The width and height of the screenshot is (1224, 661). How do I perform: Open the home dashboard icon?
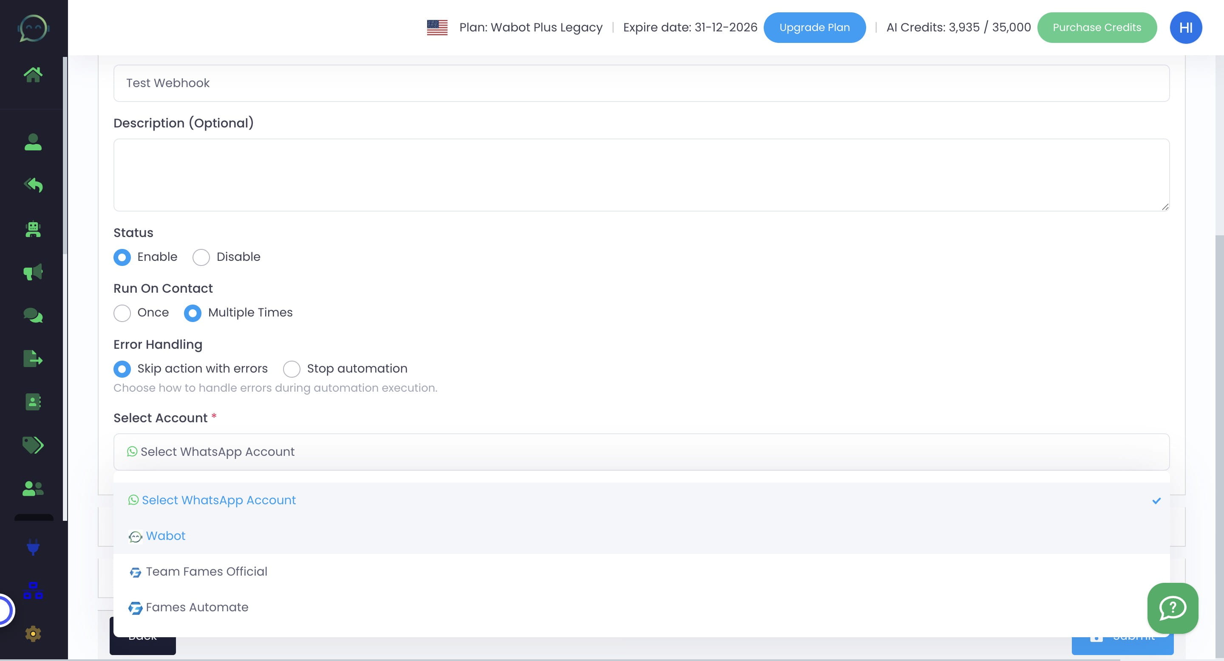33,74
